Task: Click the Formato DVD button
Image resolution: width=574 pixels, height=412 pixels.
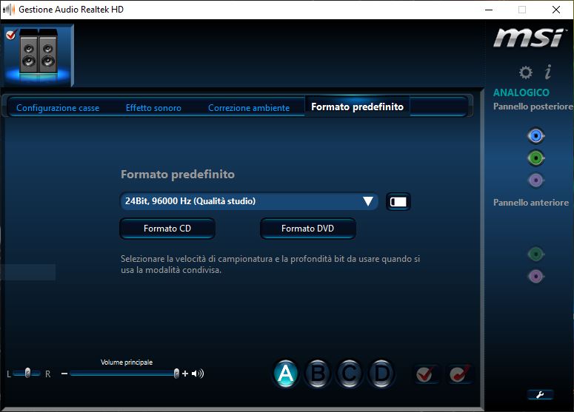Action: (x=308, y=229)
